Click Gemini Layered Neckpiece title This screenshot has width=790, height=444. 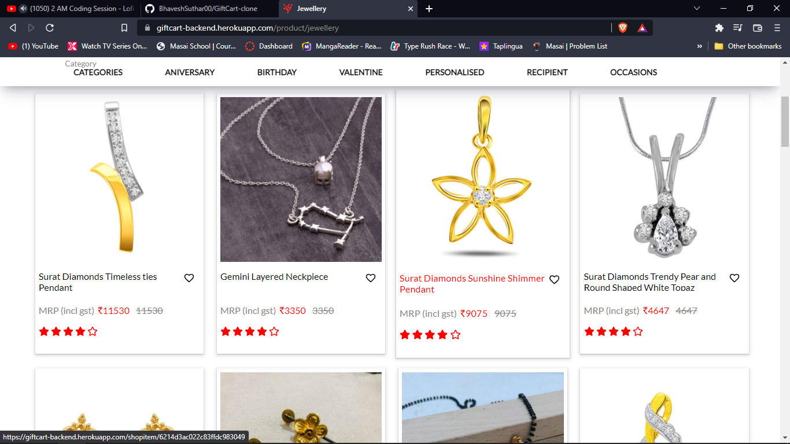click(274, 277)
